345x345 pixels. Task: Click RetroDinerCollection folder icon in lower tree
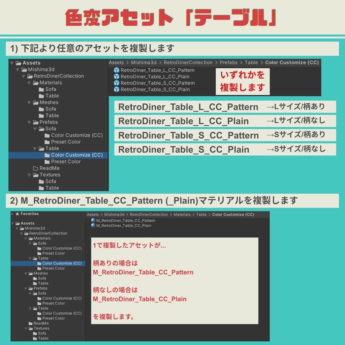pyautogui.click(x=26, y=233)
